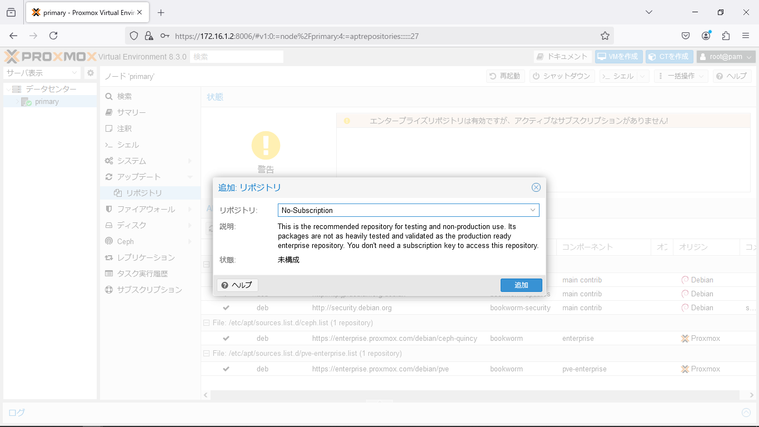The width and height of the screenshot is (759, 427).
Task: Select the primary node in the tree
Action: [46, 102]
